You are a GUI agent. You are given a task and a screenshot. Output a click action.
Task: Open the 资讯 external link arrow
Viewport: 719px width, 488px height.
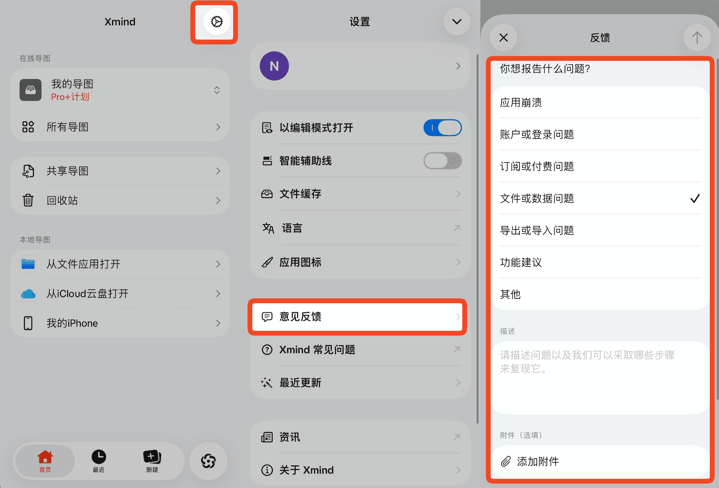tap(457, 437)
